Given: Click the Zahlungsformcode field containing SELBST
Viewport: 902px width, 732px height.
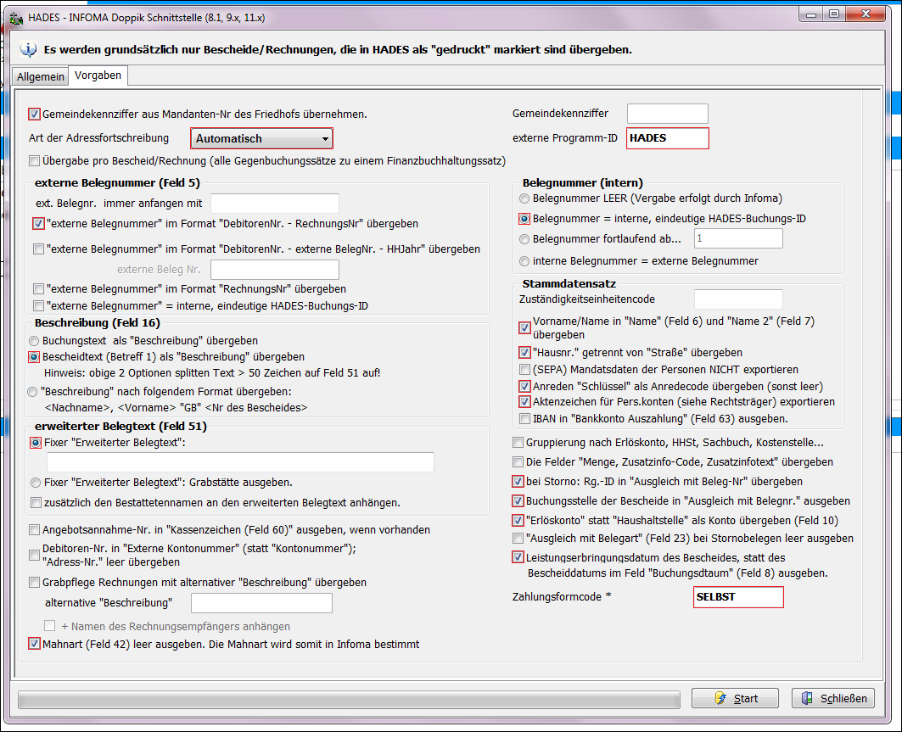Looking at the screenshot, I should point(737,597).
